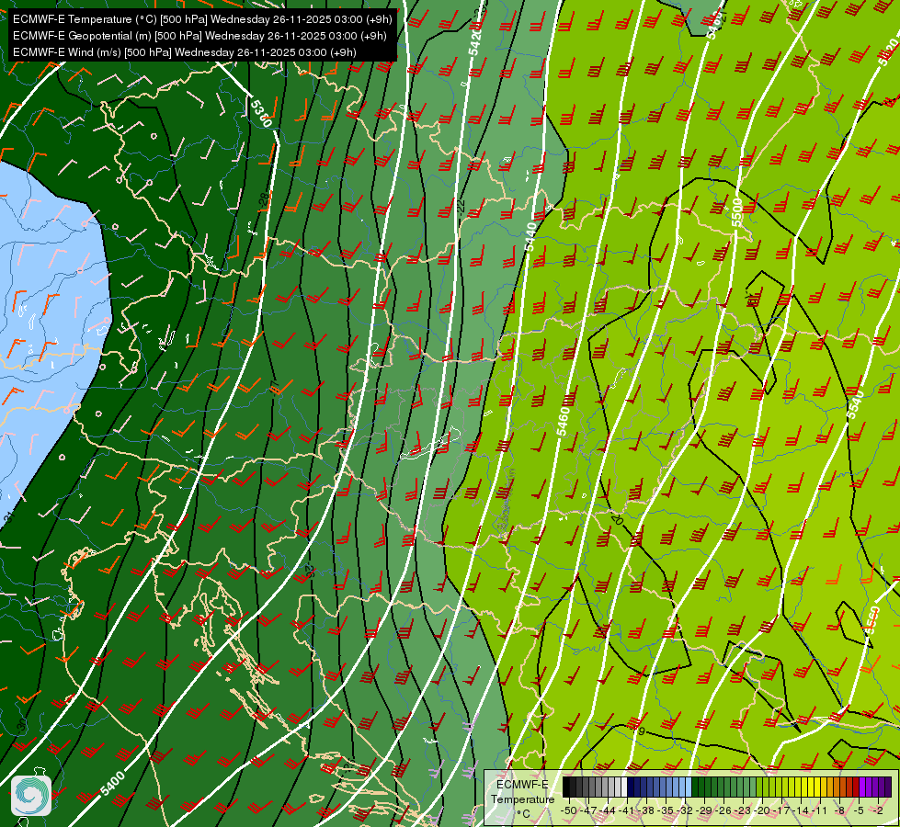Click the -20 isotherm label on the map
Image resolution: width=900 pixels, height=827 pixels.
tap(617, 519)
